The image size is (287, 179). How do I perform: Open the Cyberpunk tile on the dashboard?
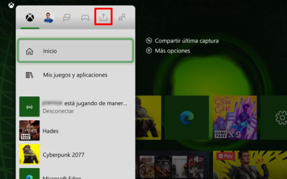tap(148, 117)
